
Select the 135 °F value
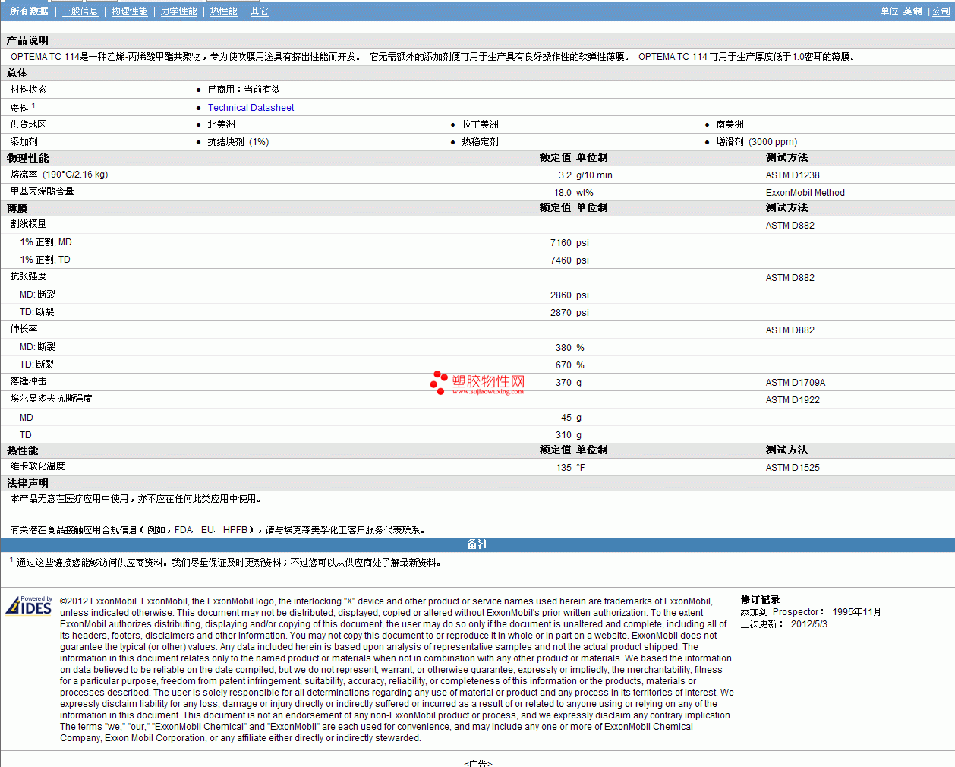pyautogui.click(x=570, y=468)
